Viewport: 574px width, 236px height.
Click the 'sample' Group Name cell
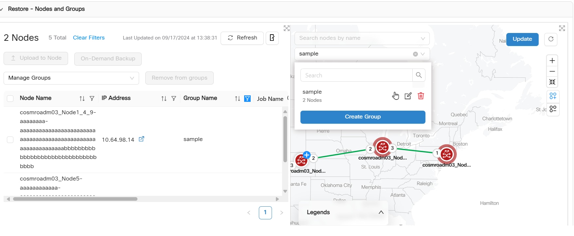coord(193,139)
